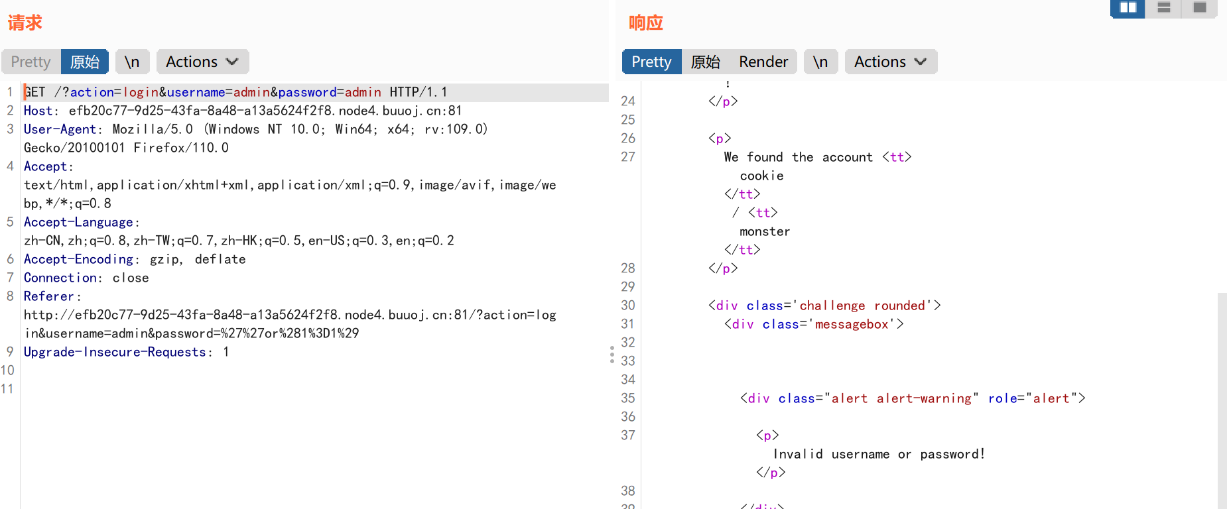Switch to the top-bottom stacked layout icon
Screen dimensions: 1227x509
click(x=1163, y=8)
